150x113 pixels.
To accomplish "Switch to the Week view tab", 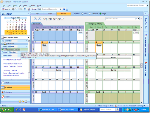I will [50, 14].
